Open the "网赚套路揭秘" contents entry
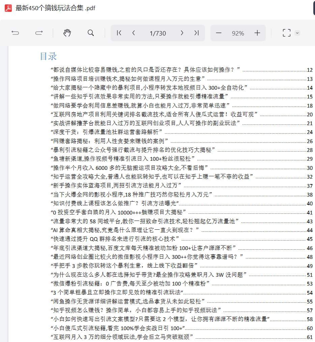Viewport: 315px width, 342px height. pos(109,140)
